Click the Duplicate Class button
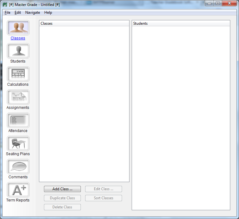 click(x=62, y=198)
